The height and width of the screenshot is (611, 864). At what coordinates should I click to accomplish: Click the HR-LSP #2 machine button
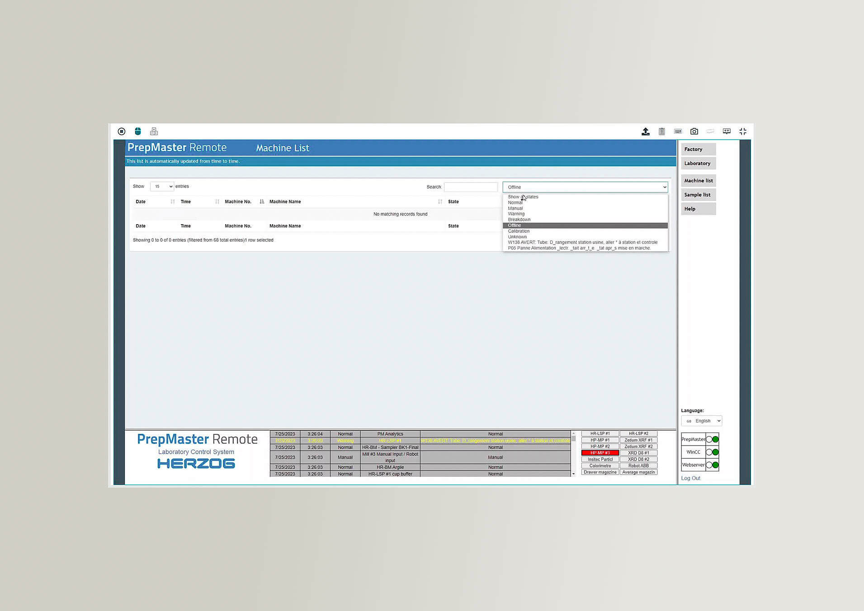tap(638, 433)
